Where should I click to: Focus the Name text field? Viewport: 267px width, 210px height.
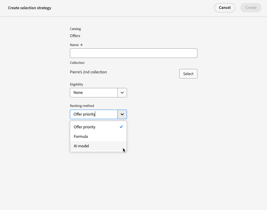point(133,53)
